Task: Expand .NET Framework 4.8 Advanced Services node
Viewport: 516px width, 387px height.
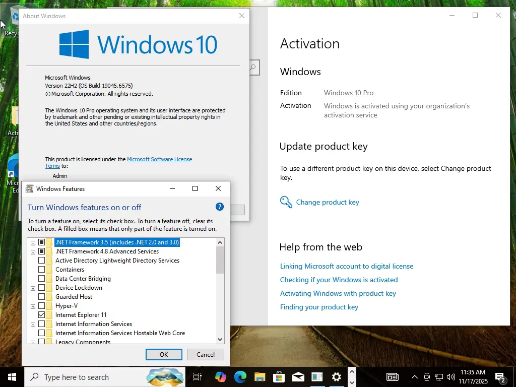Action: (x=33, y=252)
